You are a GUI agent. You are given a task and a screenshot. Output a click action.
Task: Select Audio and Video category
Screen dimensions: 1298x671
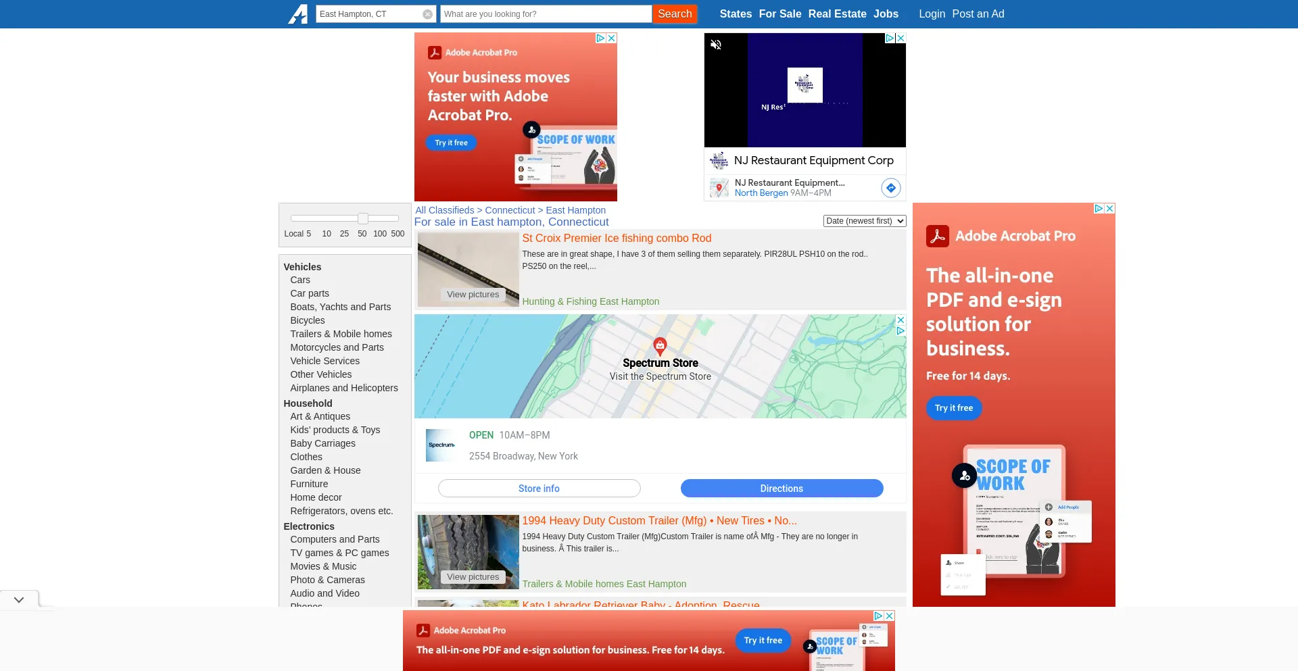point(324,593)
